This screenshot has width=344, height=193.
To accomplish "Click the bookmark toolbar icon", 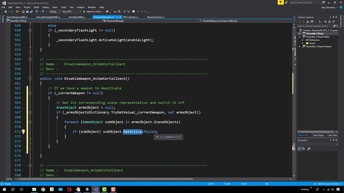I will (133, 12).
